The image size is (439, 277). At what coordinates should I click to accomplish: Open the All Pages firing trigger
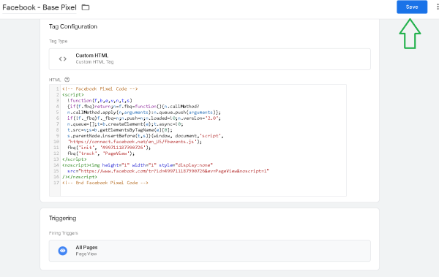[210, 251]
